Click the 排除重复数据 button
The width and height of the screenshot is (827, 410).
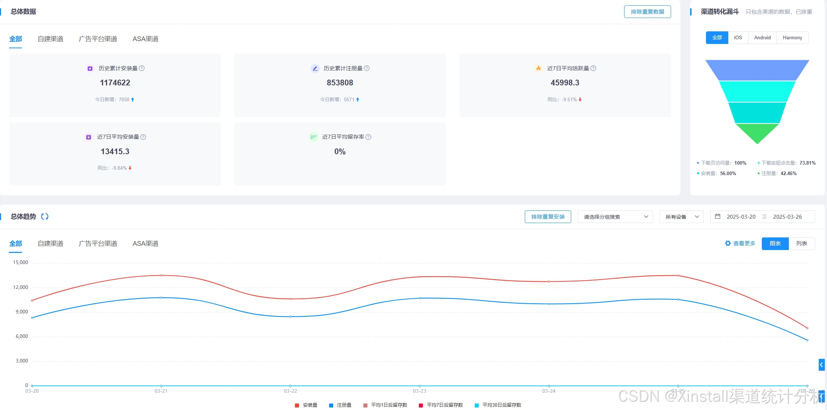(x=647, y=12)
